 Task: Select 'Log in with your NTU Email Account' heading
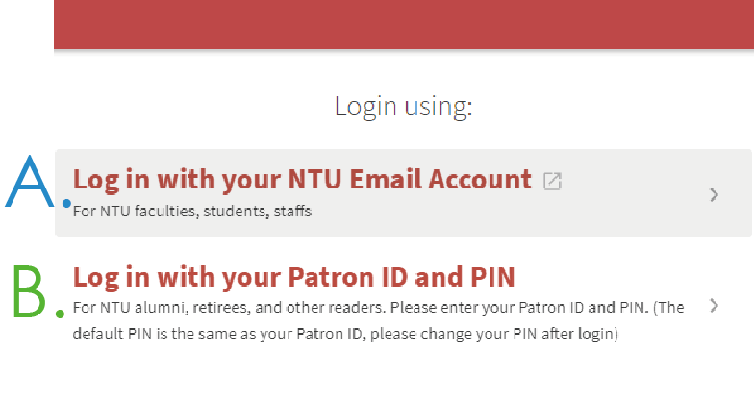(x=302, y=181)
